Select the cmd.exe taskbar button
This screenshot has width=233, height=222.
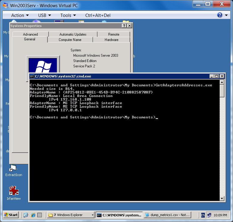(x=119, y=215)
